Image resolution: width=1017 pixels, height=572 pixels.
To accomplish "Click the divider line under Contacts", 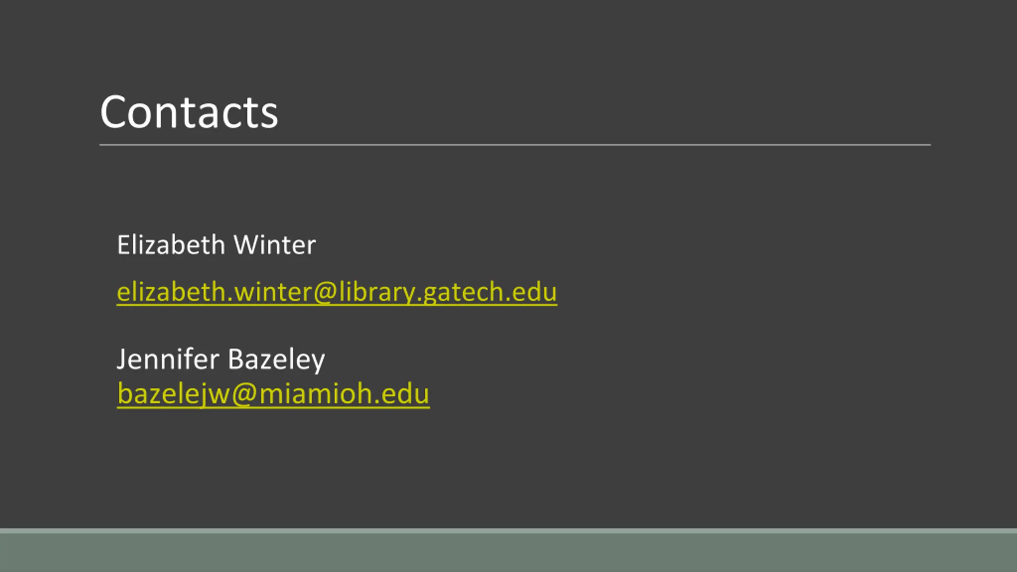I will click(x=515, y=145).
